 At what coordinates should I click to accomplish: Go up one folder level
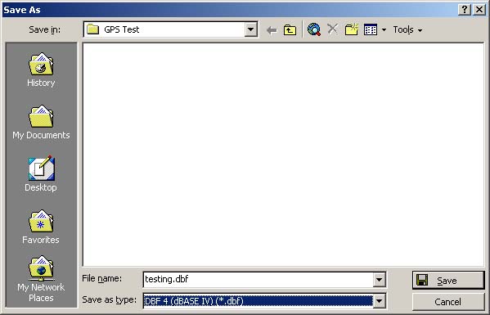[290, 30]
